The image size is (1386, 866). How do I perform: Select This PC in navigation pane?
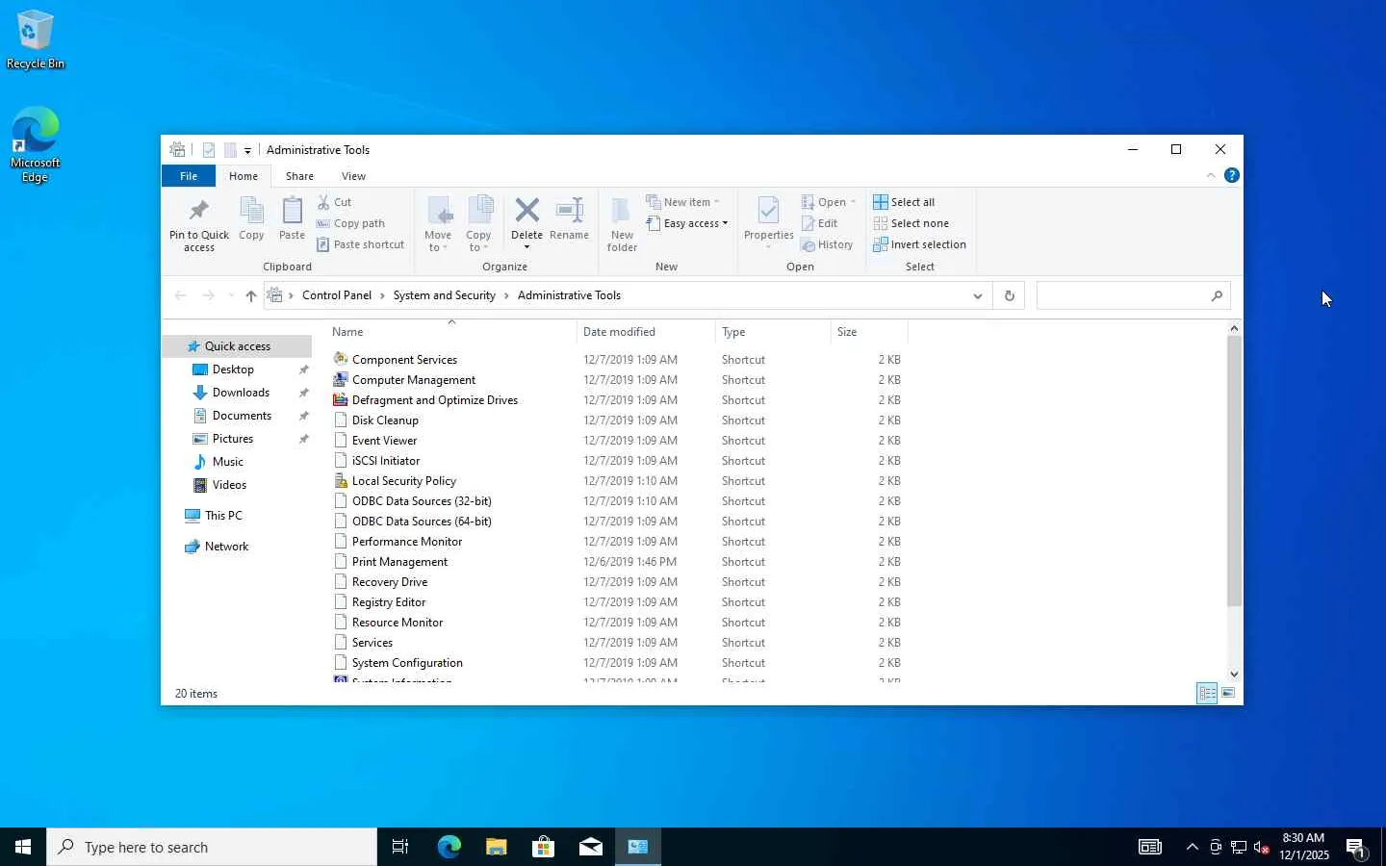(223, 516)
